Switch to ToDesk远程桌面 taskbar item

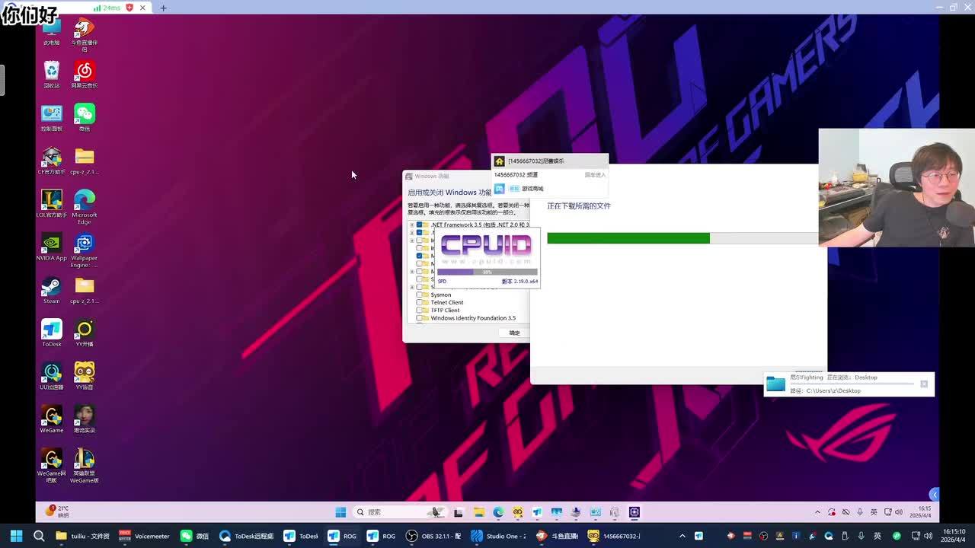click(x=246, y=536)
